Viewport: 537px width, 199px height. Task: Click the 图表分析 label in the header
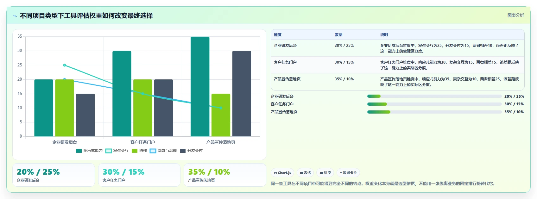point(515,15)
